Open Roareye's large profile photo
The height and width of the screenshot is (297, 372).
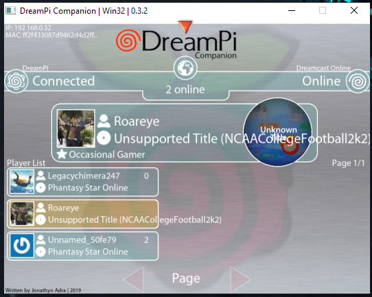pos(76,128)
